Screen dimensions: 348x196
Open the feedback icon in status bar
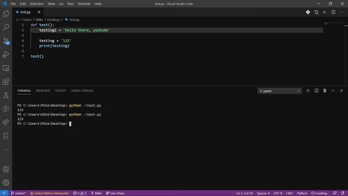335,193
